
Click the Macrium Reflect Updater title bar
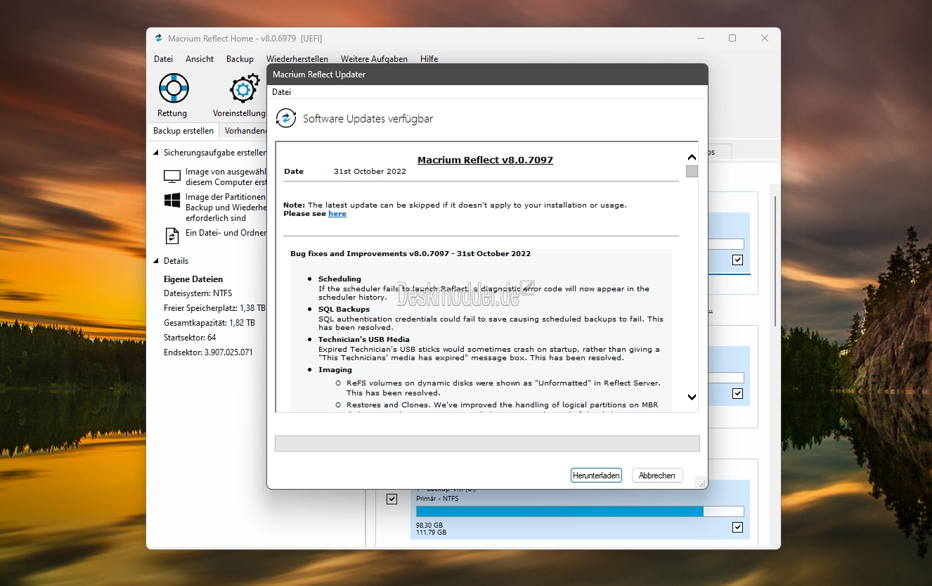(487, 74)
